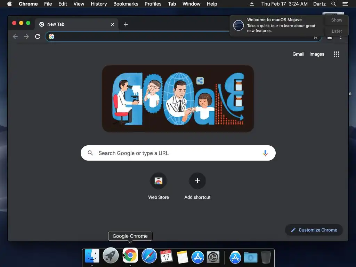
Task: Open Finder from the dock
Action: click(92, 256)
